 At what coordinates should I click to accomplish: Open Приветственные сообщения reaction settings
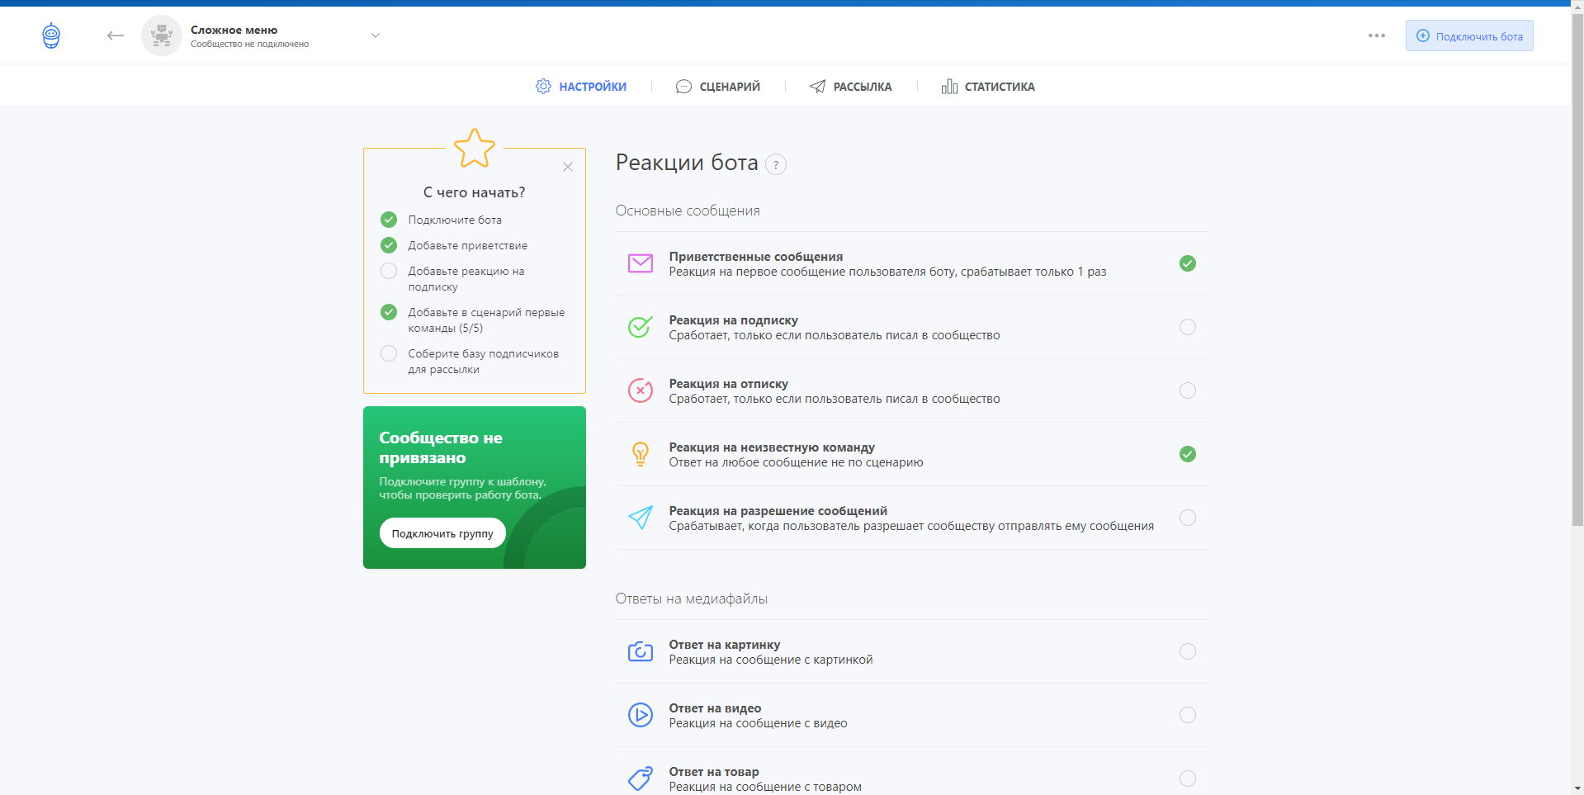(x=911, y=263)
